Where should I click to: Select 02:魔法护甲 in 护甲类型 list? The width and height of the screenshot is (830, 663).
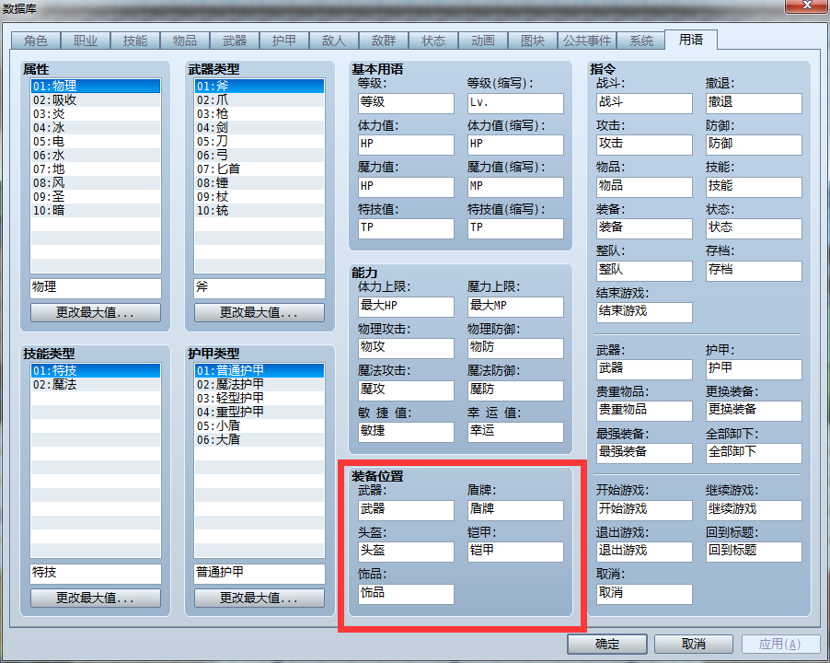click(259, 385)
